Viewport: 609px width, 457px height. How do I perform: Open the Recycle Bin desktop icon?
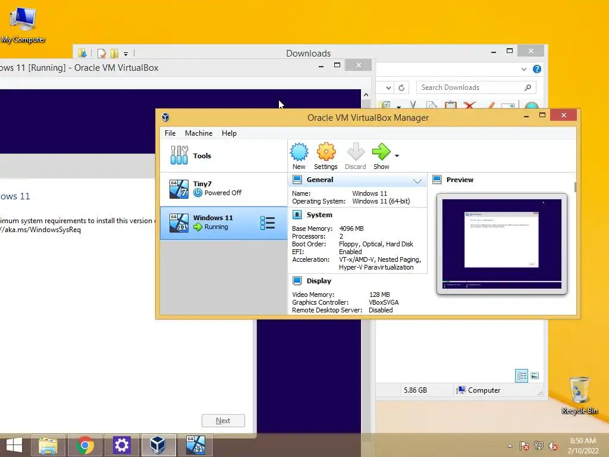(579, 395)
